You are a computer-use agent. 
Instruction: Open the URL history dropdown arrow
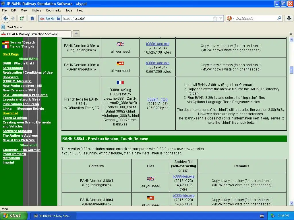coord(221,18)
